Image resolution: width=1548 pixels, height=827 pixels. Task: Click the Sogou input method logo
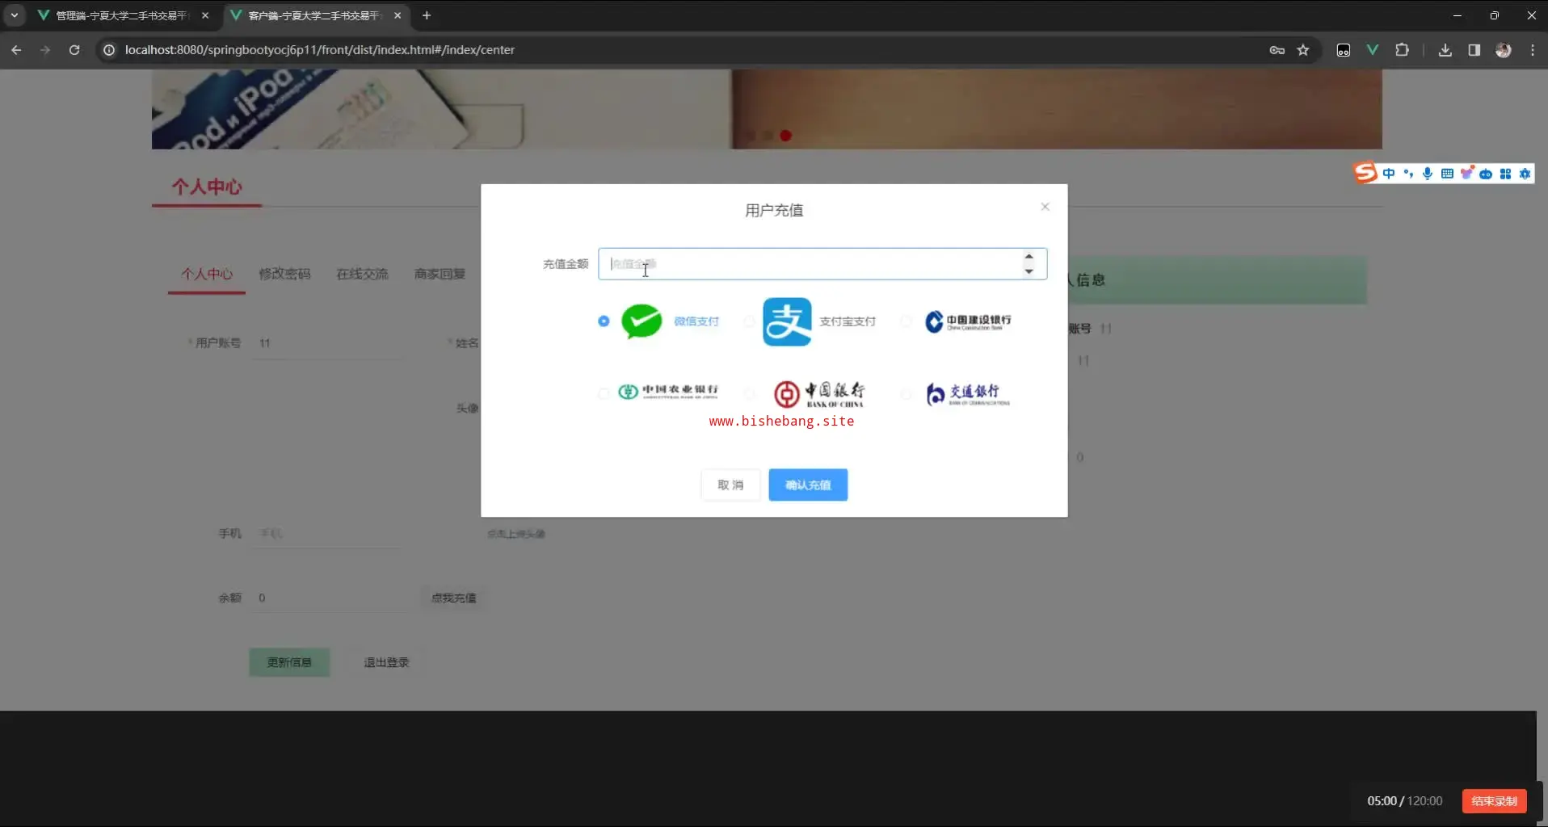click(1365, 173)
